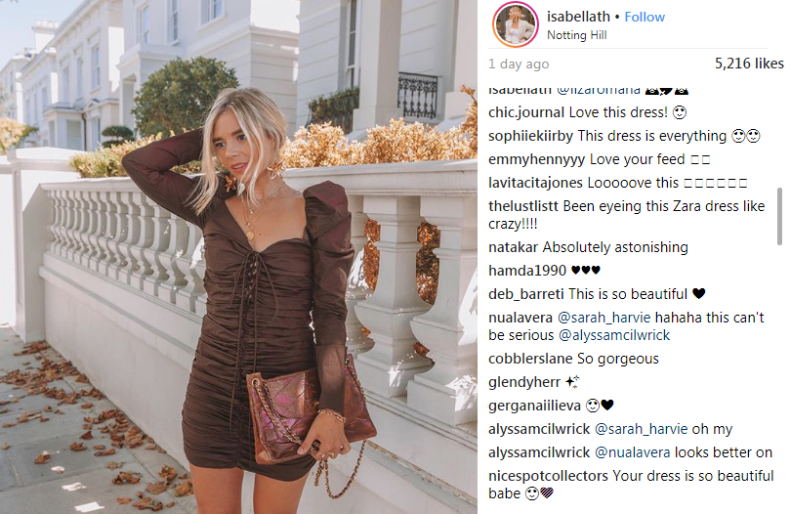Viewport: 791px width, 514px height.
Task: View the 5,216 likes list
Action: (x=749, y=64)
